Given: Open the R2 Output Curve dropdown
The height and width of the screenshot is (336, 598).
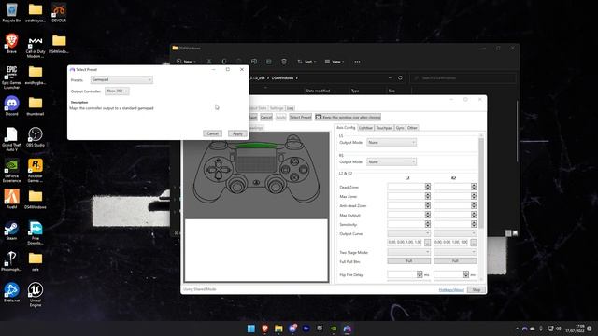Looking at the screenshot, I should tap(455, 233).
